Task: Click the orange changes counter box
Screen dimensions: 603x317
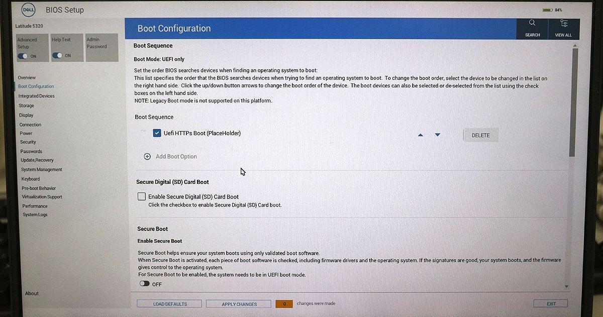Action: pyautogui.click(x=284, y=304)
